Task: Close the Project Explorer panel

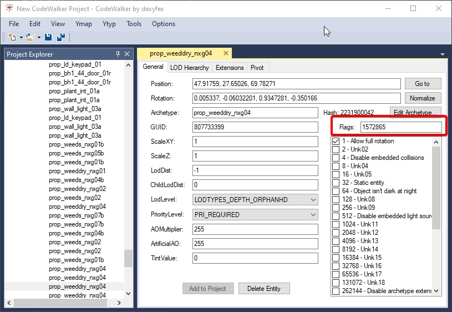Action: point(127,54)
